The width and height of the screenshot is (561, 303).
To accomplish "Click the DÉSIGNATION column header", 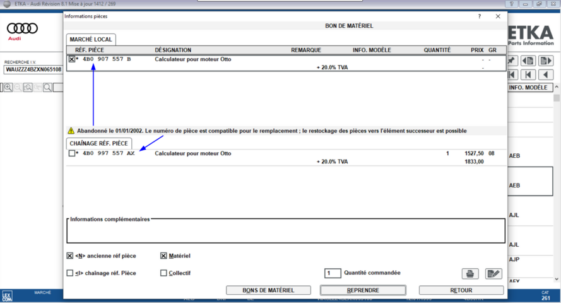I will 173,50.
